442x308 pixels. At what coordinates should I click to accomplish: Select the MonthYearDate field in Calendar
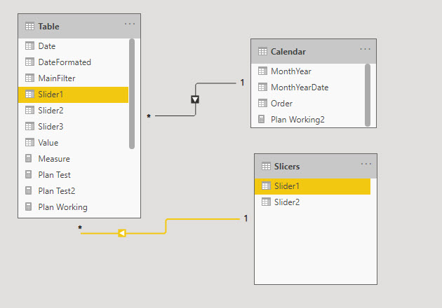(x=308, y=87)
